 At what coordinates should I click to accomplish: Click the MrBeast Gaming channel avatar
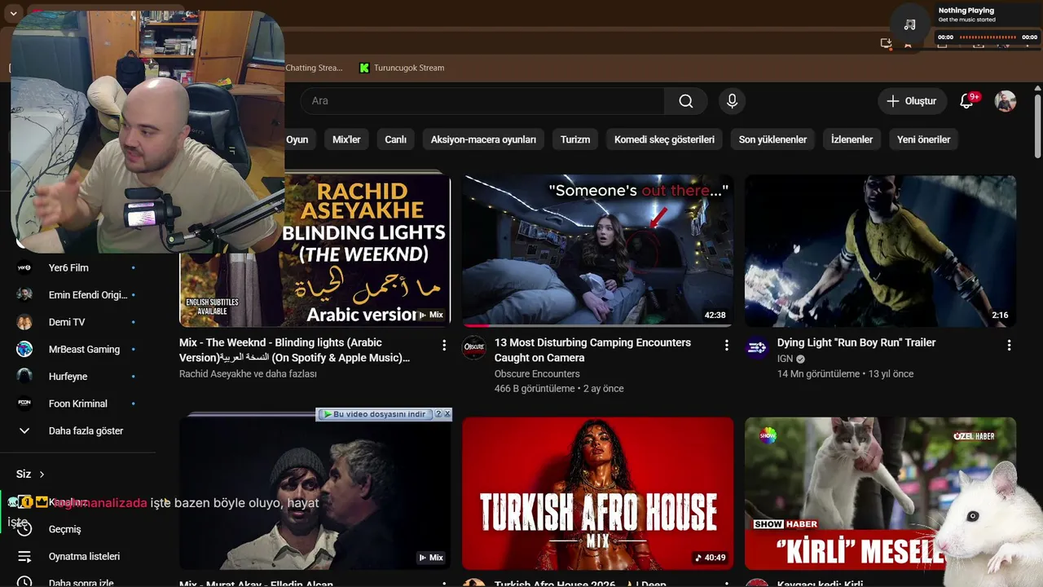tap(24, 349)
